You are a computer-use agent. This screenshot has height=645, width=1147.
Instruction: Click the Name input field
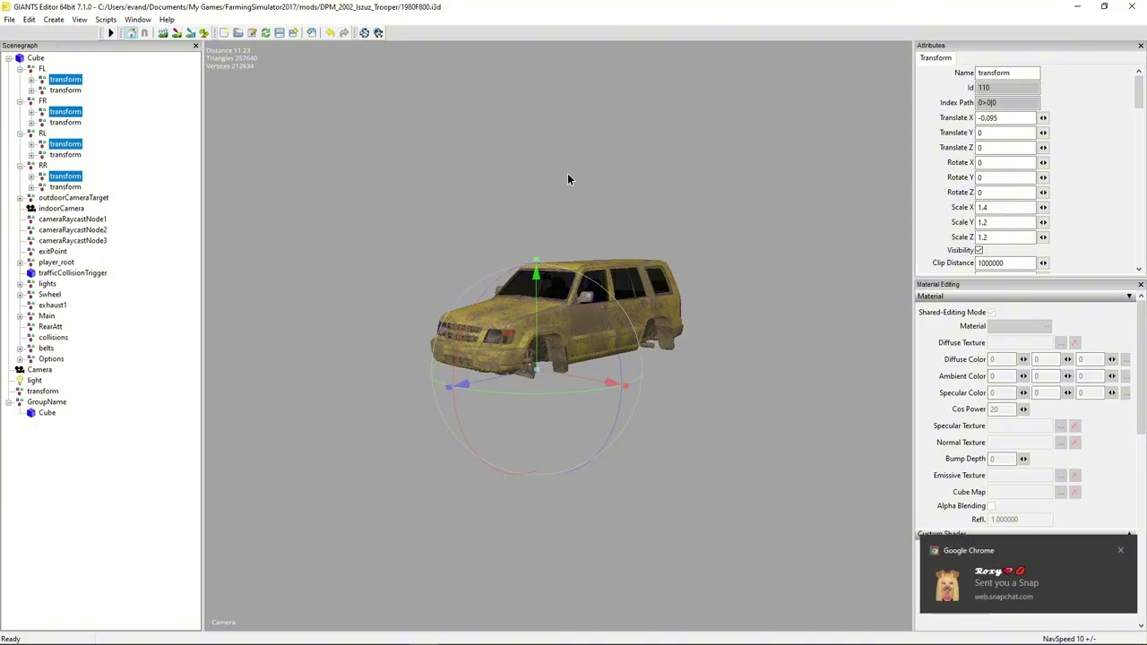click(1007, 73)
